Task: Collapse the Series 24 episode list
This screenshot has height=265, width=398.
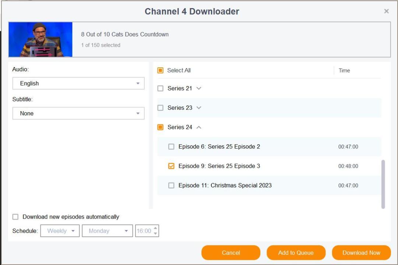Action: pyautogui.click(x=199, y=127)
